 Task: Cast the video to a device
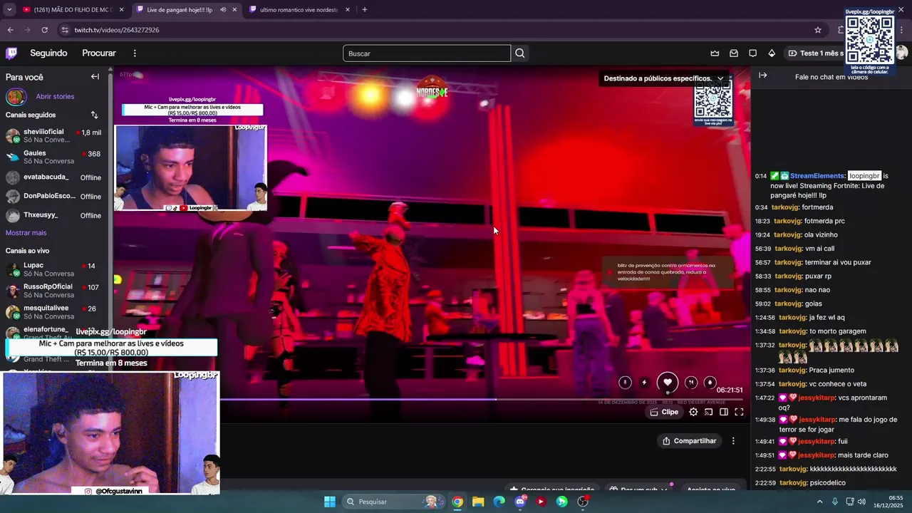(708, 412)
